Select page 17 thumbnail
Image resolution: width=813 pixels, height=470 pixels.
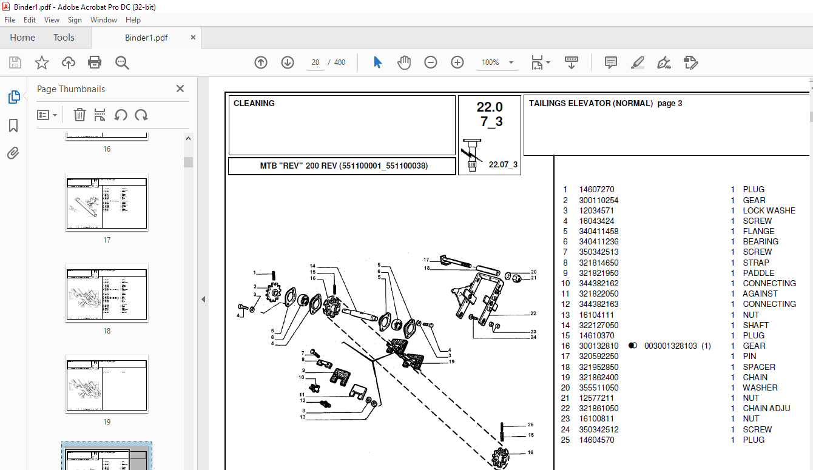coord(107,202)
